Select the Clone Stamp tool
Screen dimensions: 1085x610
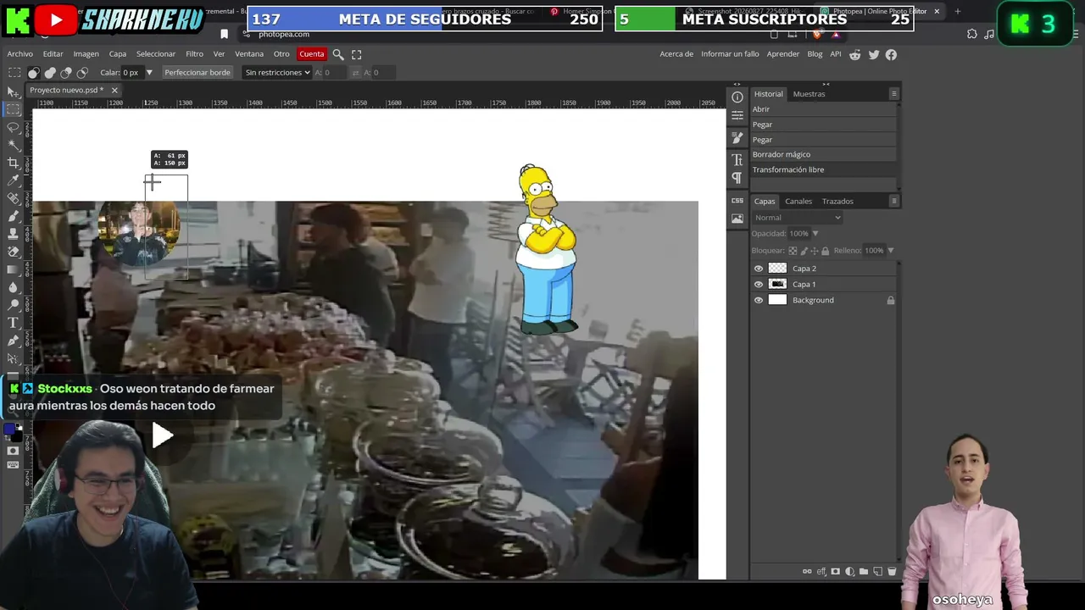pos(14,234)
